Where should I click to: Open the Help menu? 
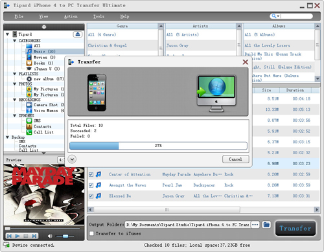(x=124, y=16)
